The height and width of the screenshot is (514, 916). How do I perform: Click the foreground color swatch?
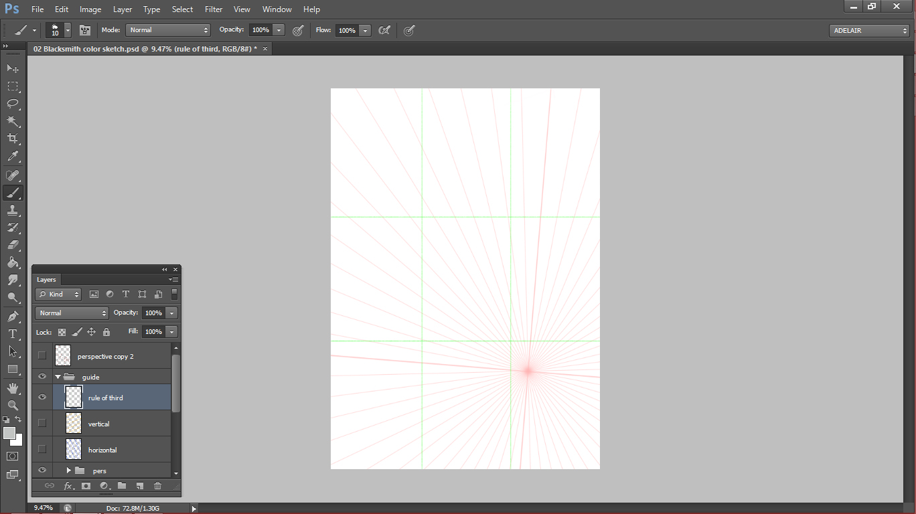[x=9, y=433]
